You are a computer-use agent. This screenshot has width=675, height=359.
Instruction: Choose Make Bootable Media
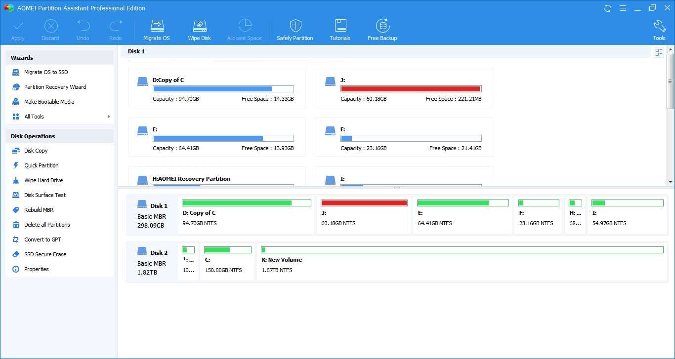[x=49, y=102]
